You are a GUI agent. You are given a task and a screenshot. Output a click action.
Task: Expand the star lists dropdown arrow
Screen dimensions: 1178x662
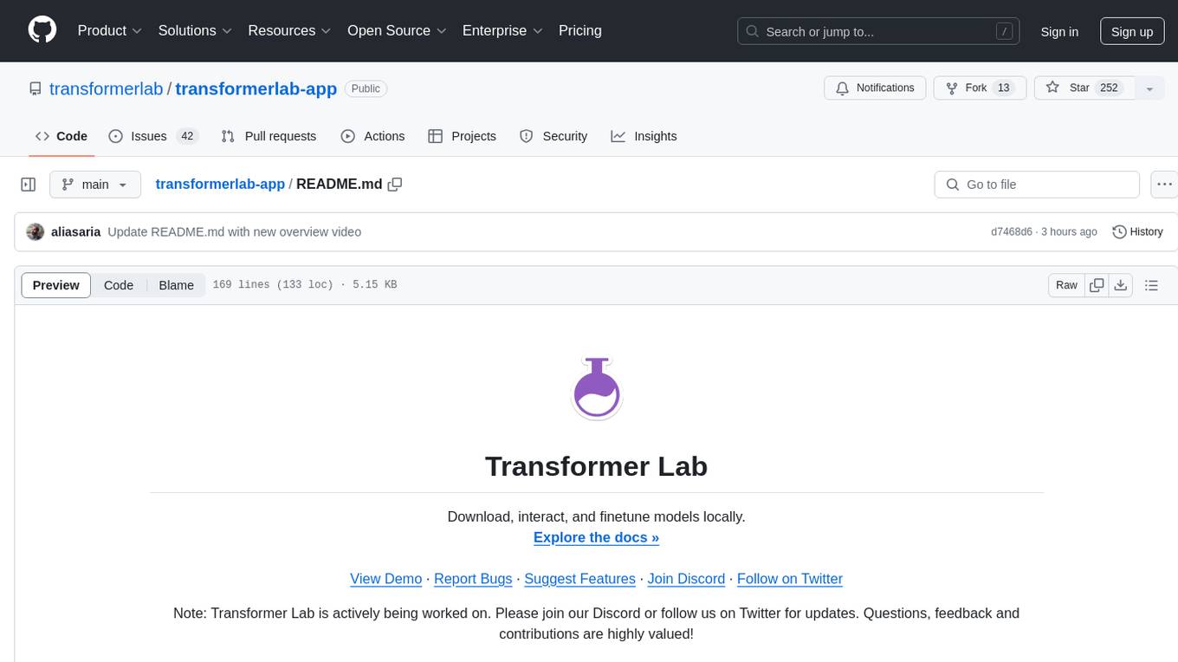pyautogui.click(x=1149, y=88)
